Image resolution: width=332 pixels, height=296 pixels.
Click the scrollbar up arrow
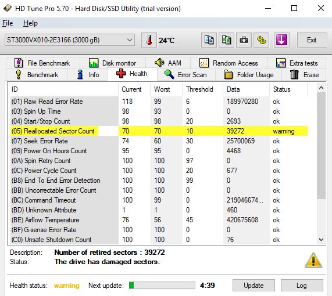321,88
